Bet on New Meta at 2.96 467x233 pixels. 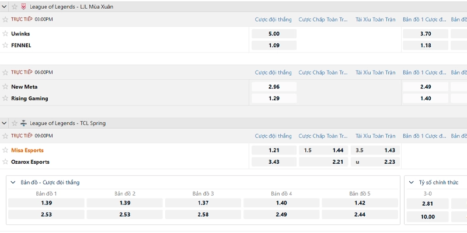(x=274, y=87)
